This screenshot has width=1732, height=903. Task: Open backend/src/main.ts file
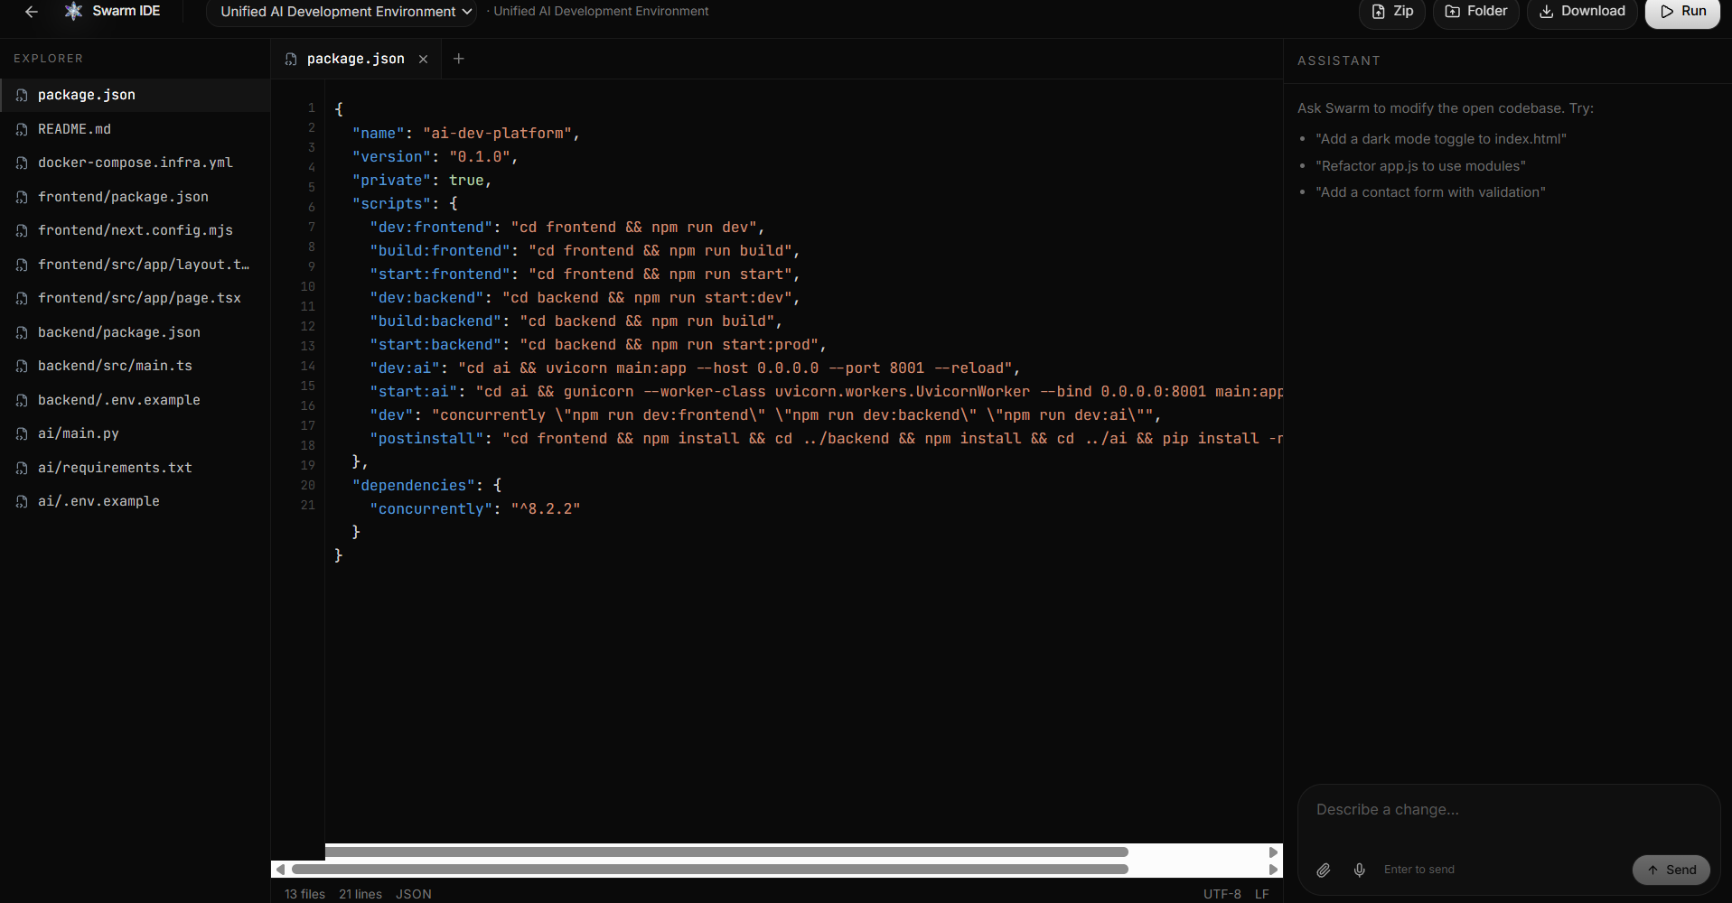(136, 366)
